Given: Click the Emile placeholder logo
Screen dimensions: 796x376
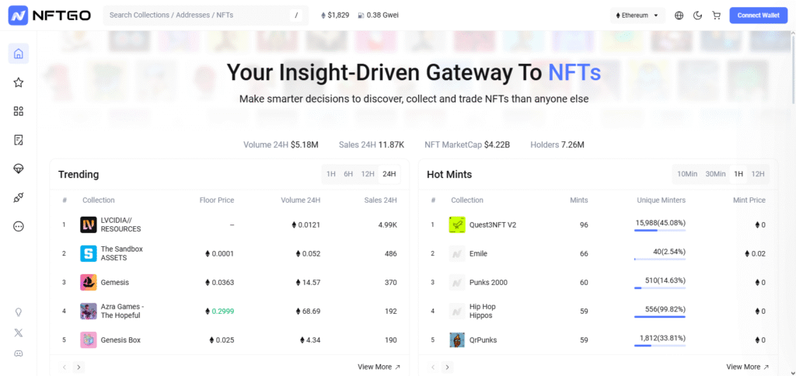Looking at the screenshot, I should [x=457, y=253].
